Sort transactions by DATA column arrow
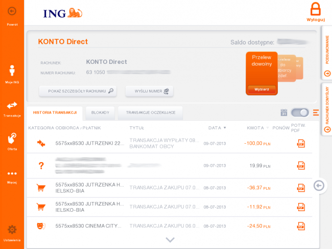Screen dimensions: 332x249 coord(225,128)
